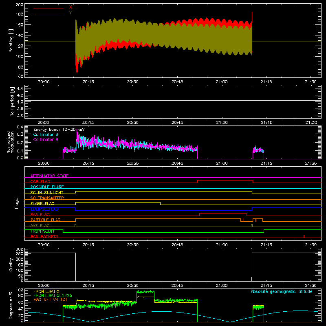Click the "Roll period [s]" axis title
Screen dimensions: 326x326
[x=12, y=101]
